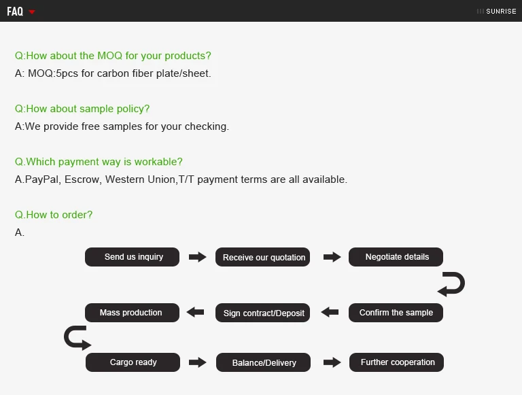The width and height of the screenshot is (522, 395).
Task: Select the Negotiate details step
Action: [396, 257]
